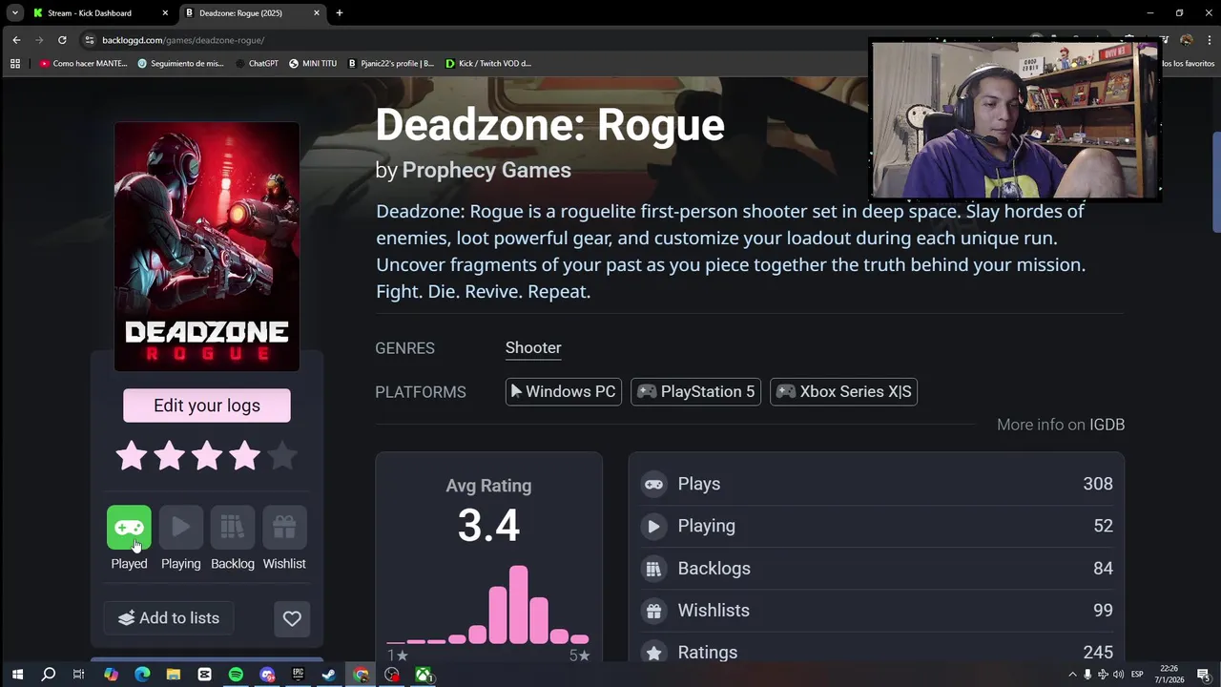
Task: Open Task View in taskbar
Action: 79,675
